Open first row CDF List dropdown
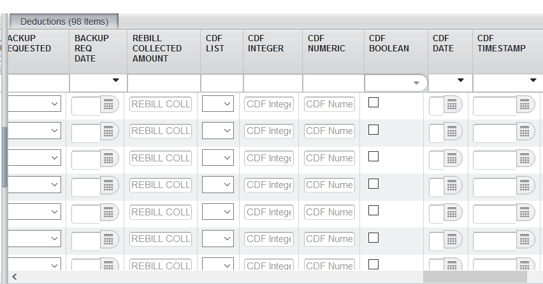This screenshot has width=543, height=284. pyautogui.click(x=218, y=104)
